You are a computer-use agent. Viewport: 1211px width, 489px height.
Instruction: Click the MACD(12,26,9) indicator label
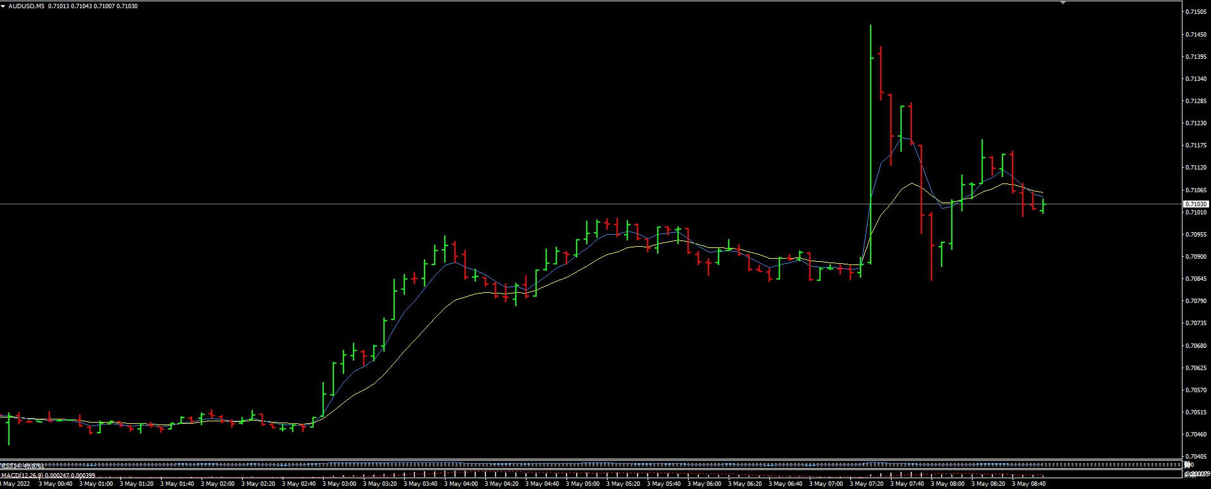coord(22,475)
